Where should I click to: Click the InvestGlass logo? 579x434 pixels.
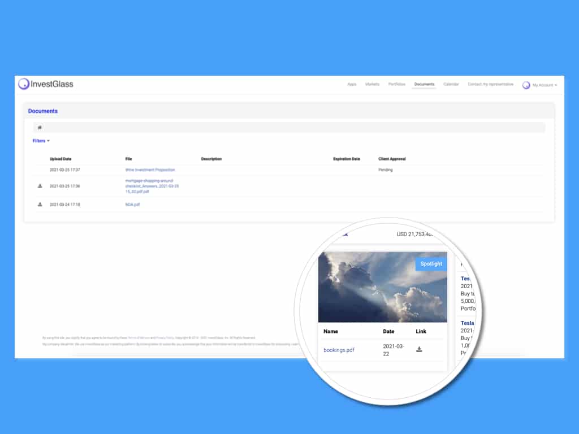point(46,84)
